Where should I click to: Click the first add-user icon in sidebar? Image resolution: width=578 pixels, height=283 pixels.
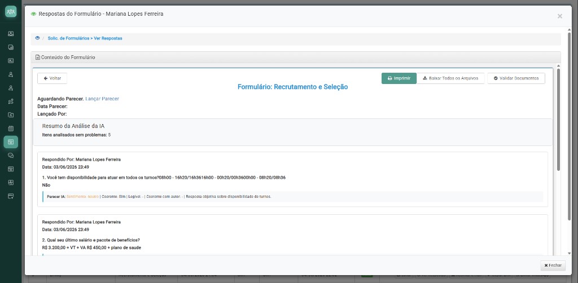point(11,74)
